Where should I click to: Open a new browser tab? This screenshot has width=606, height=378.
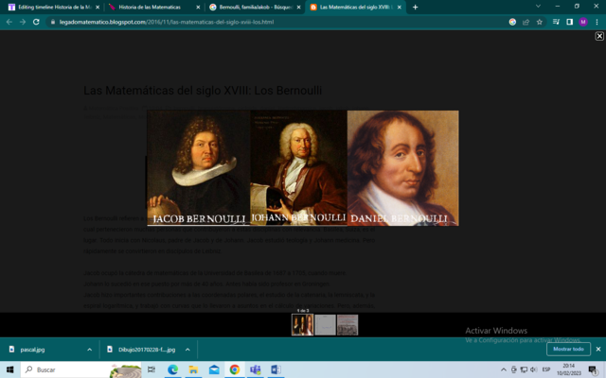[x=415, y=7]
